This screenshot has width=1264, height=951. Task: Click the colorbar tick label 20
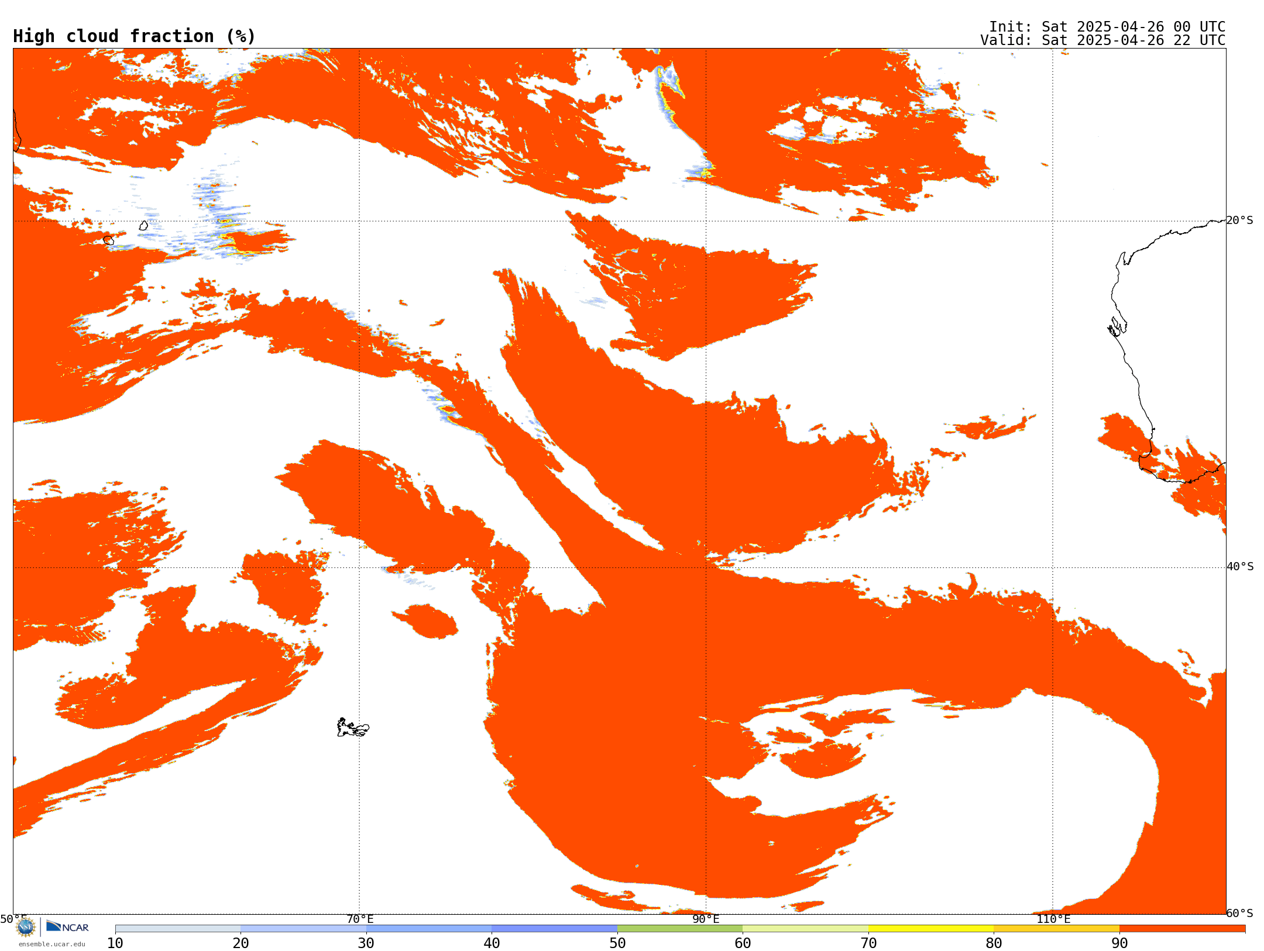241,943
